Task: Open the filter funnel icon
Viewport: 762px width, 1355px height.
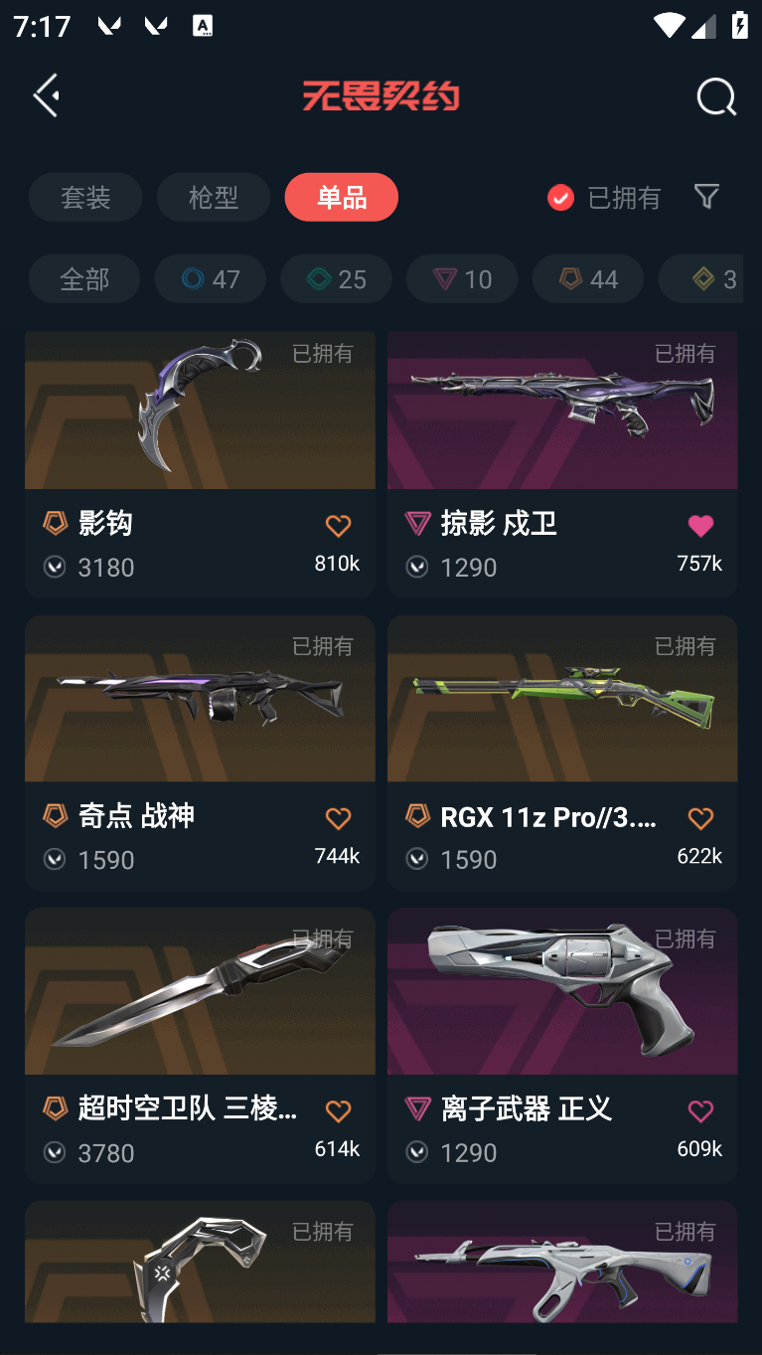Action: (706, 197)
